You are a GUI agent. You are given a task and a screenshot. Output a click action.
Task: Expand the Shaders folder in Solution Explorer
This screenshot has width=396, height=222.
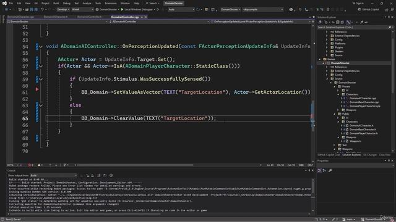click(x=327, y=51)
